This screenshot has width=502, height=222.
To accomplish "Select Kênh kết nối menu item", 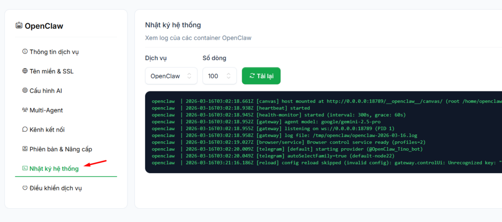I will 66,130.
